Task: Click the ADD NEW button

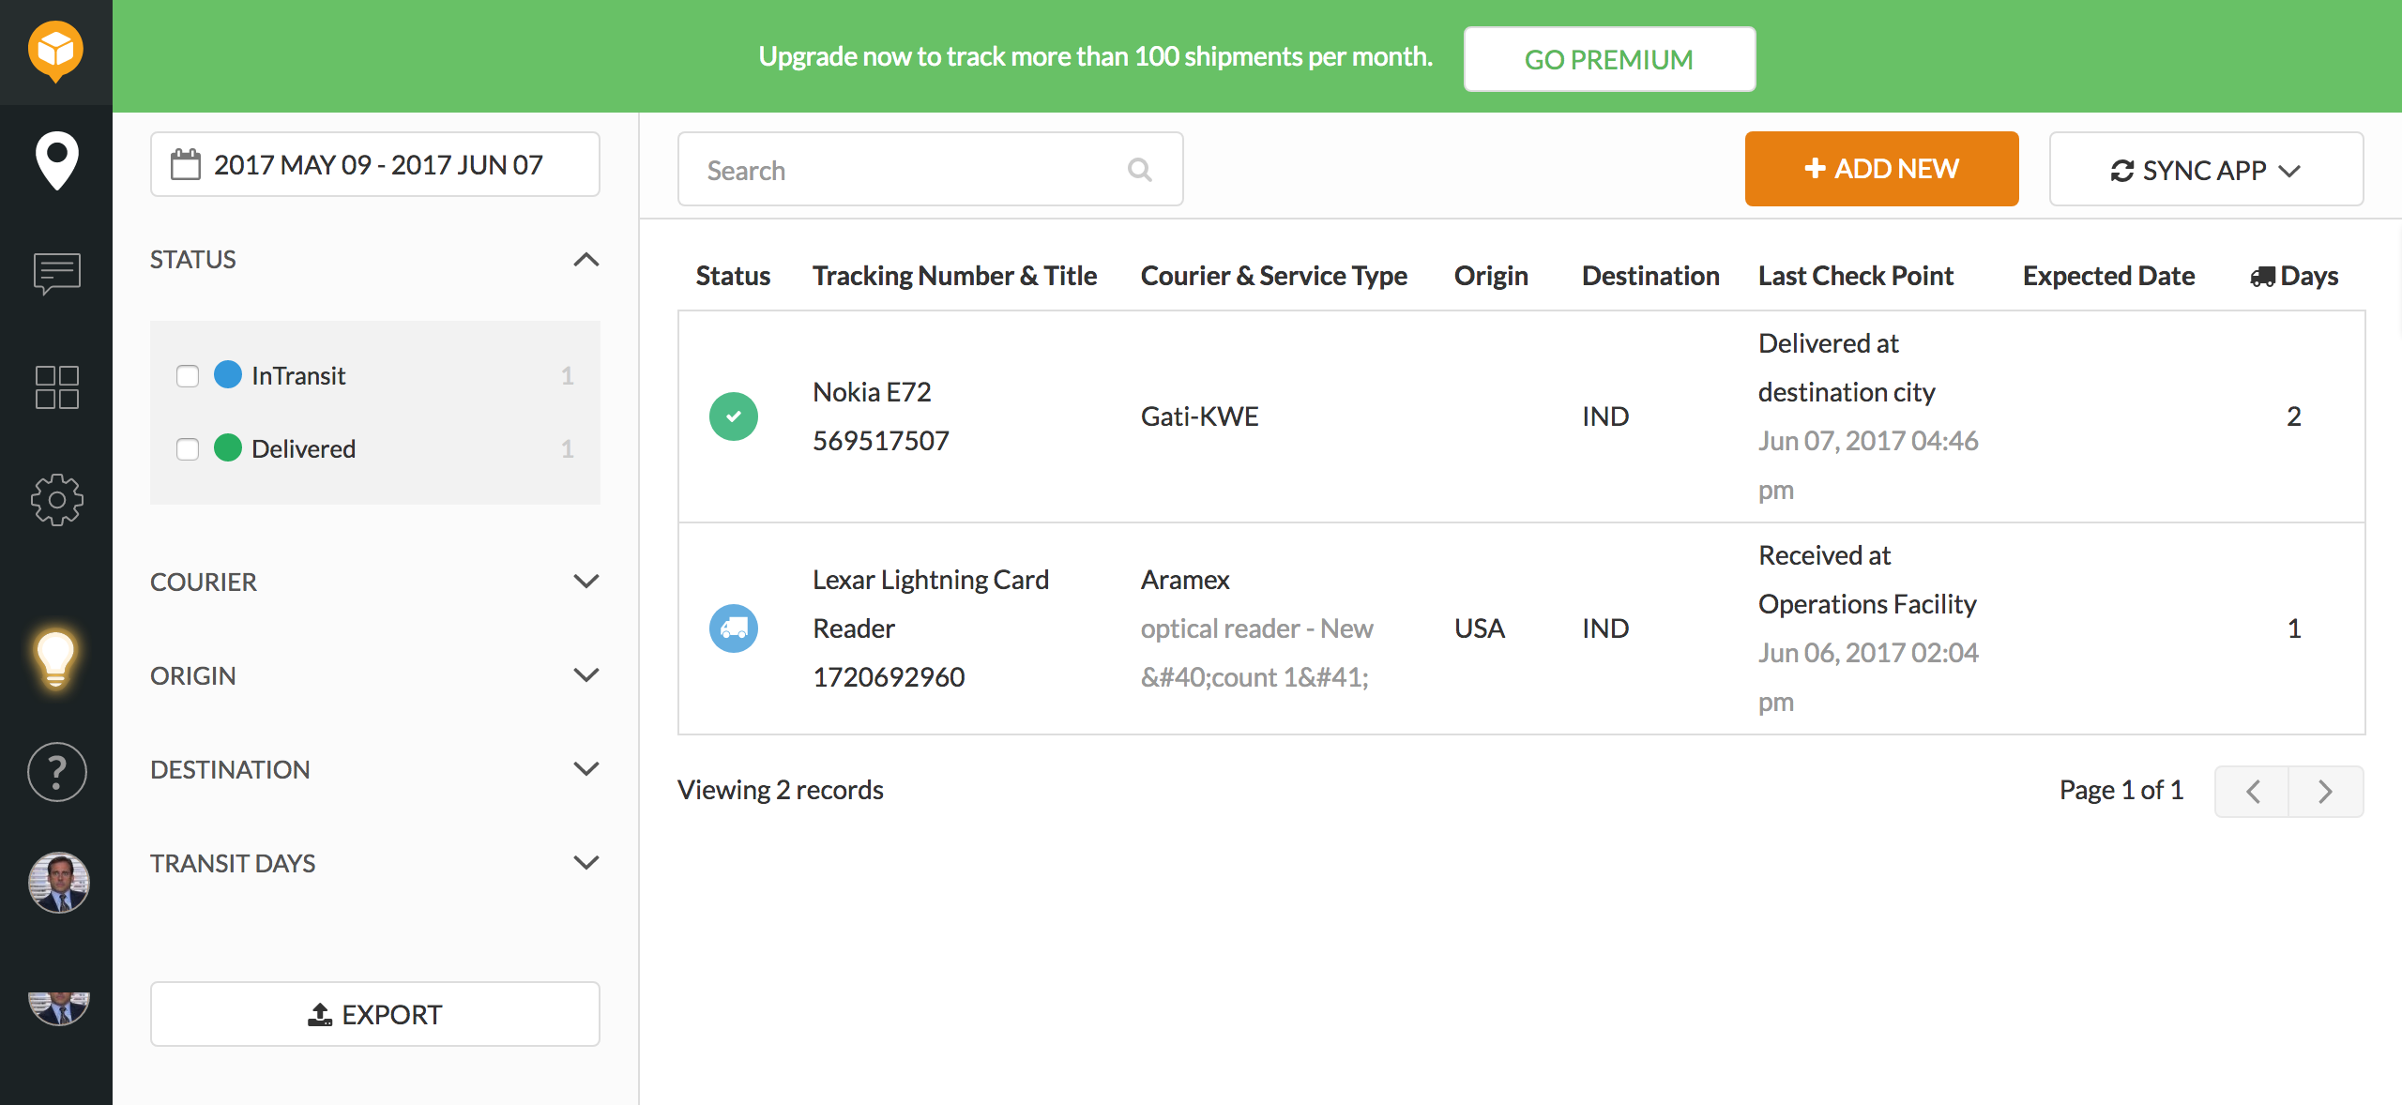Action: pyautogui.click(x=1880, y=169)
